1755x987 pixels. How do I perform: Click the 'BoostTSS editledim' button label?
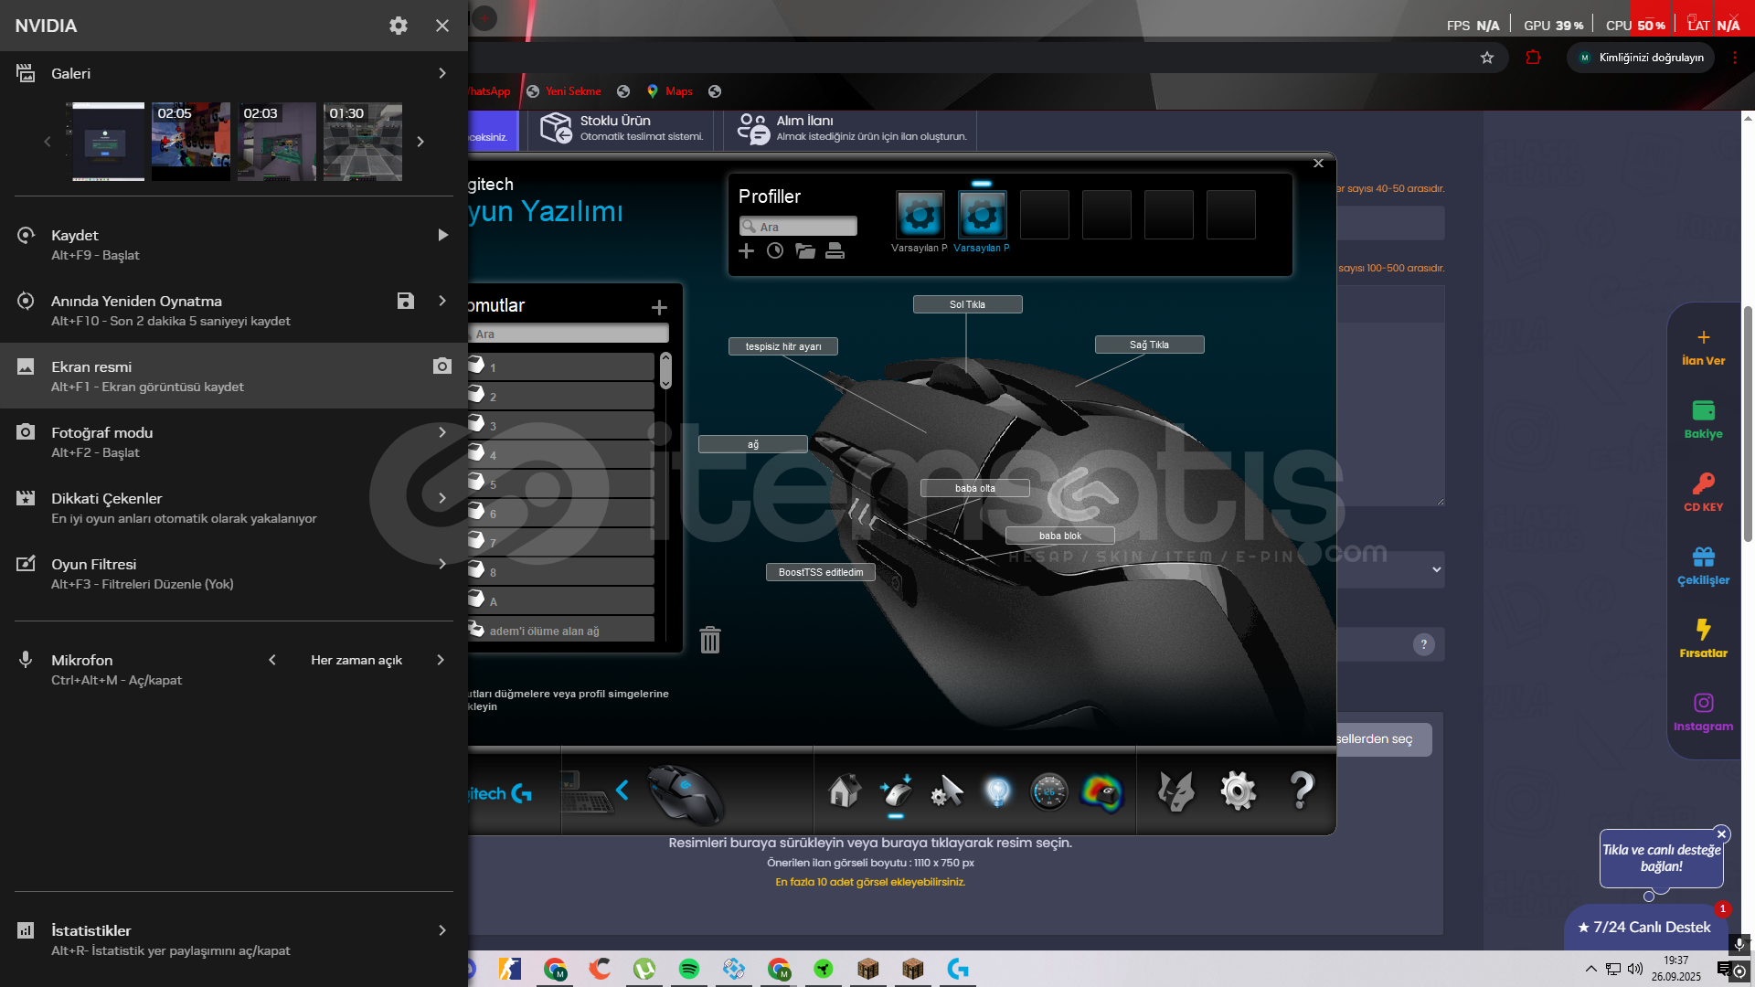[821, 572]
